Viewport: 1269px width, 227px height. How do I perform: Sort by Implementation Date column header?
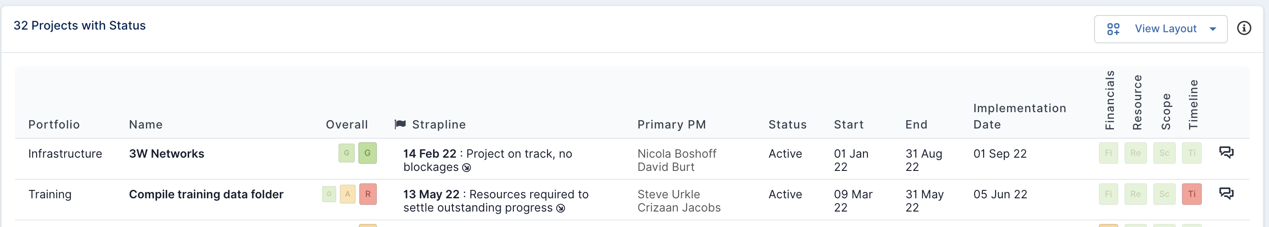[1019, 116]
